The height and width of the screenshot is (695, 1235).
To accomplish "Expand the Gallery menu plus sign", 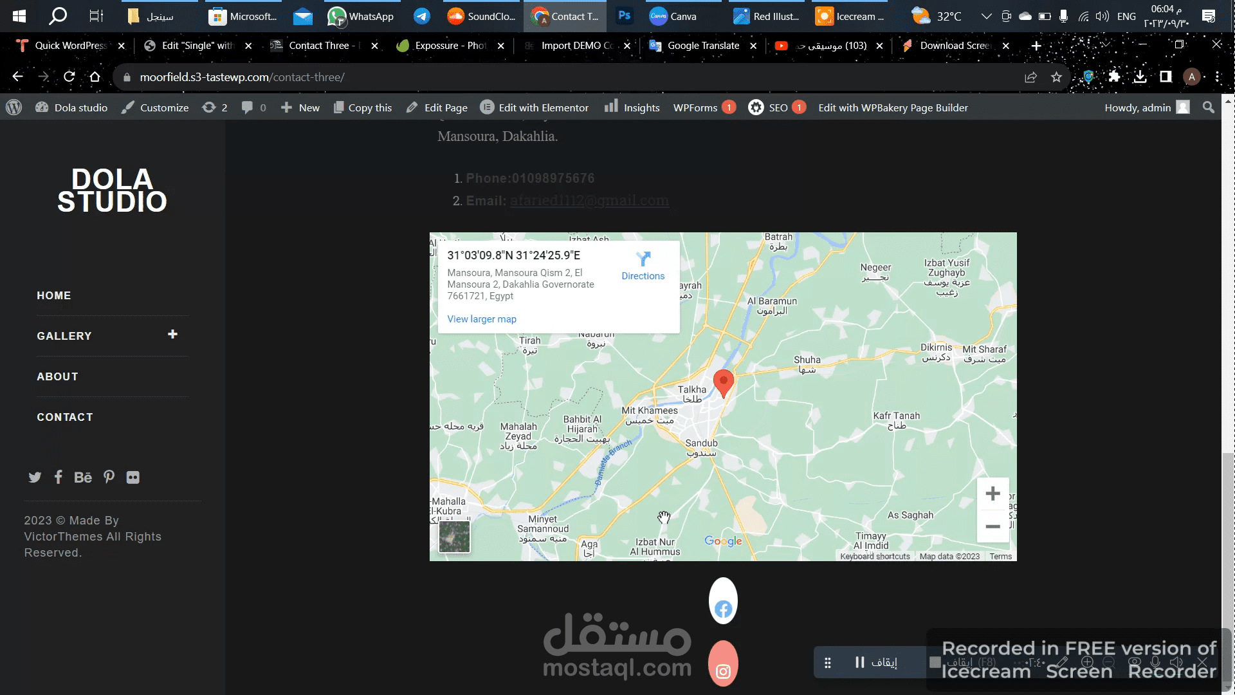I will [172, 334].
